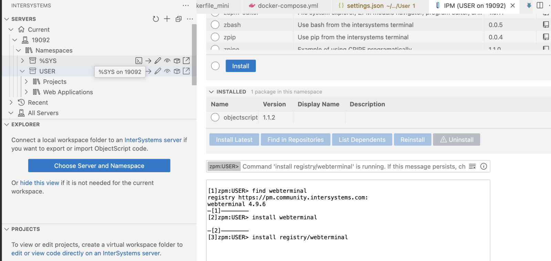Refresh the Servers list

(x=156, y=19)
